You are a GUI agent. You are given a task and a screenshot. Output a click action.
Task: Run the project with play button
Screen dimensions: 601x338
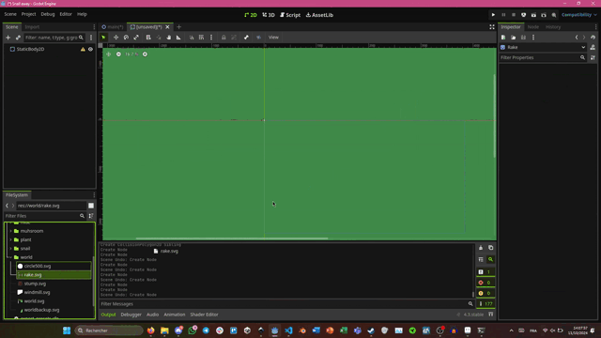pos(493,15)
